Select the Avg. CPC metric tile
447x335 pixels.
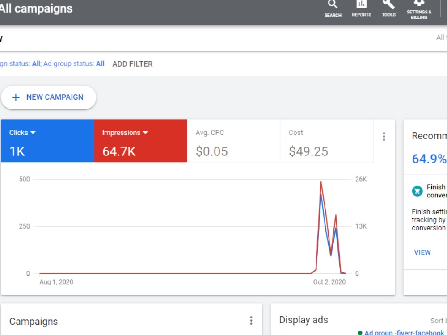(x=233, y=141)
